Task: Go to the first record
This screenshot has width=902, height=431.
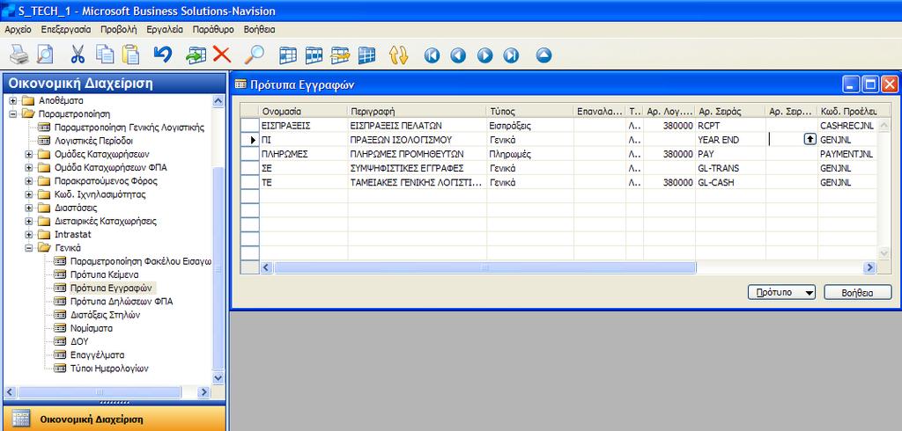Action: click(432, 55)
